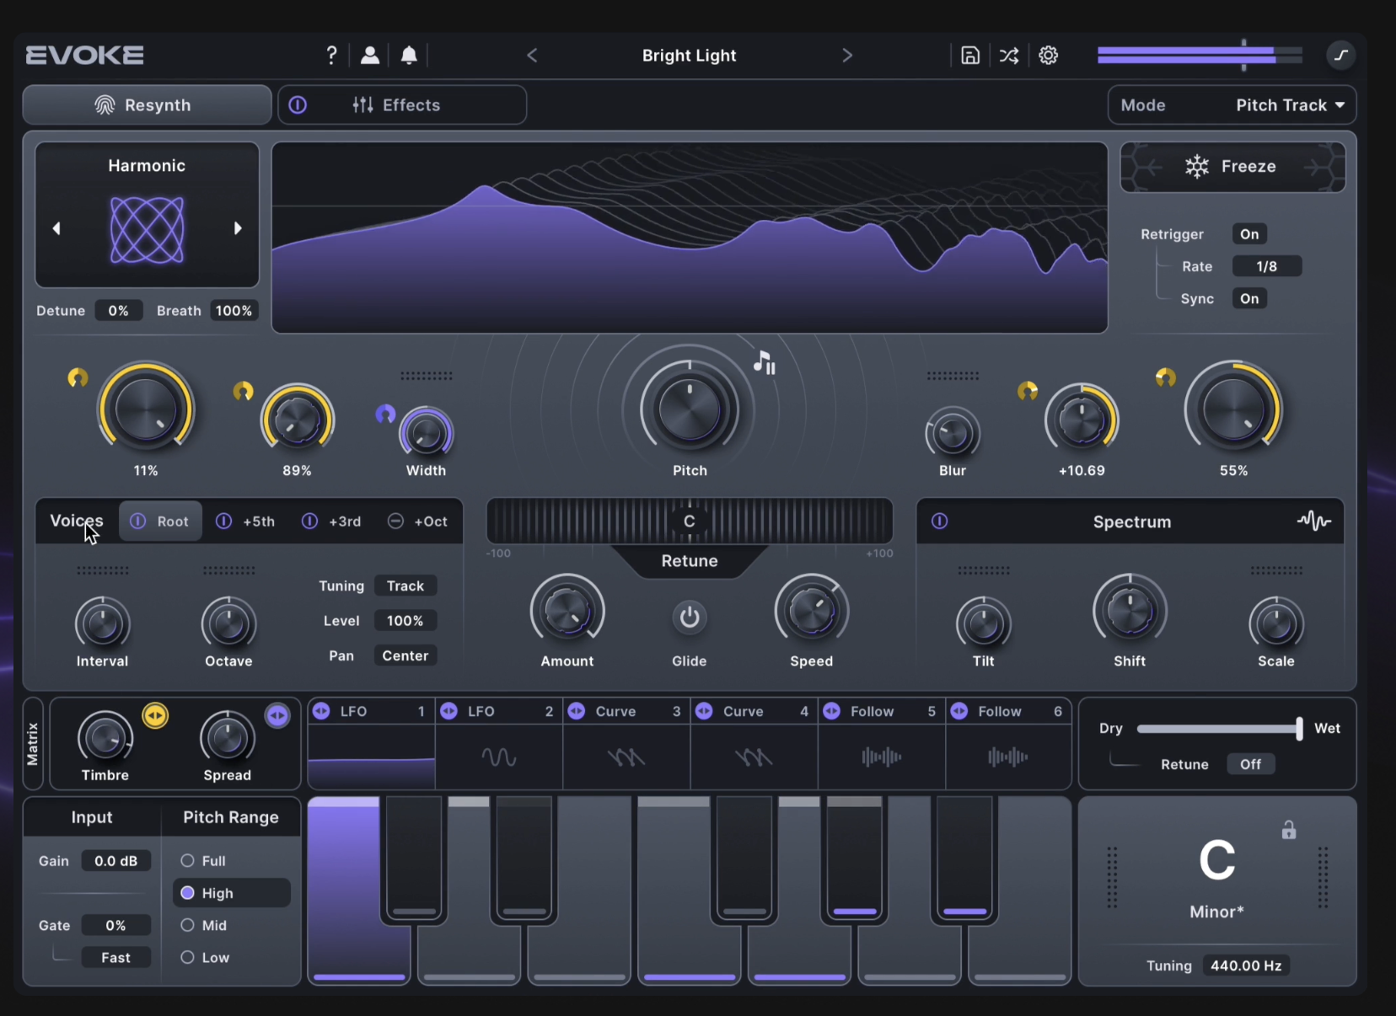Click the Retune pitch strip showing C
1396x1016 pixels.
click(x=690, y=521)
